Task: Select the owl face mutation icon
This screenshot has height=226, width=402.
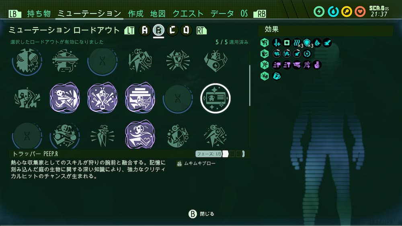Action: pos(27,61)
